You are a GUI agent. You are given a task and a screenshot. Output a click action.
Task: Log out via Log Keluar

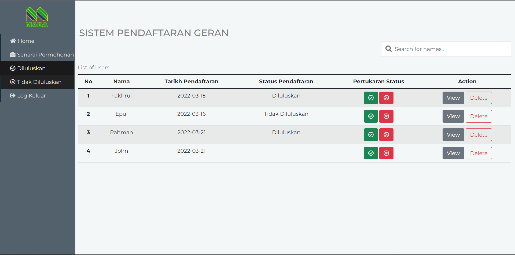31,96
